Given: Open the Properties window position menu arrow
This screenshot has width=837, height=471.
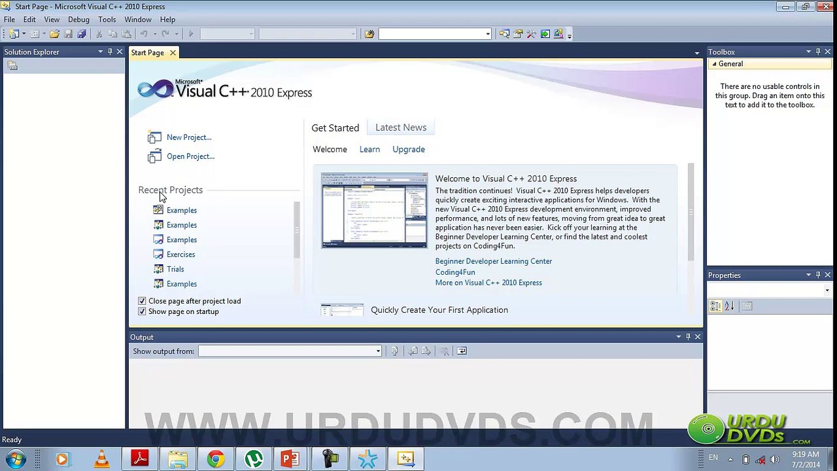Looking at the screenshot, I should click(x=809, y=275).
